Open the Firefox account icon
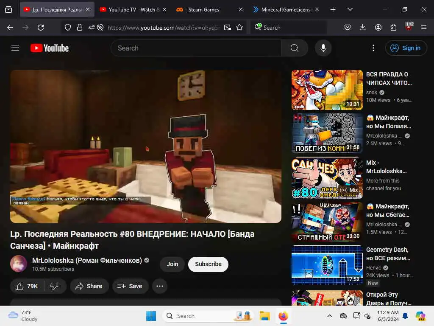This screenshot has width=434, height=326. tap(378, 27)
